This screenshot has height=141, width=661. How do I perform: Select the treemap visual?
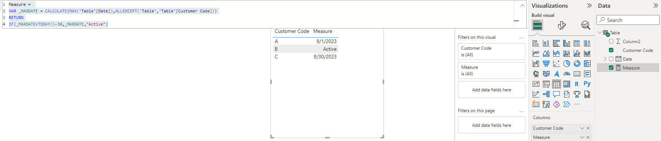pyautogui.click(x=587, y=64)
